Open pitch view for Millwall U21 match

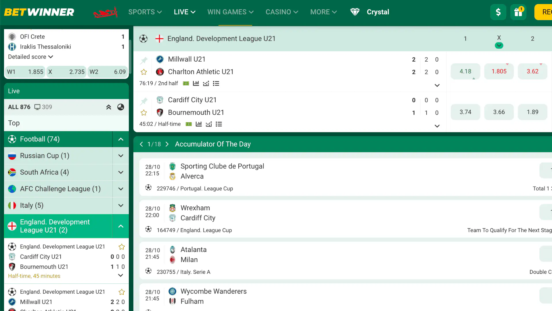click(x=186, y=83)
